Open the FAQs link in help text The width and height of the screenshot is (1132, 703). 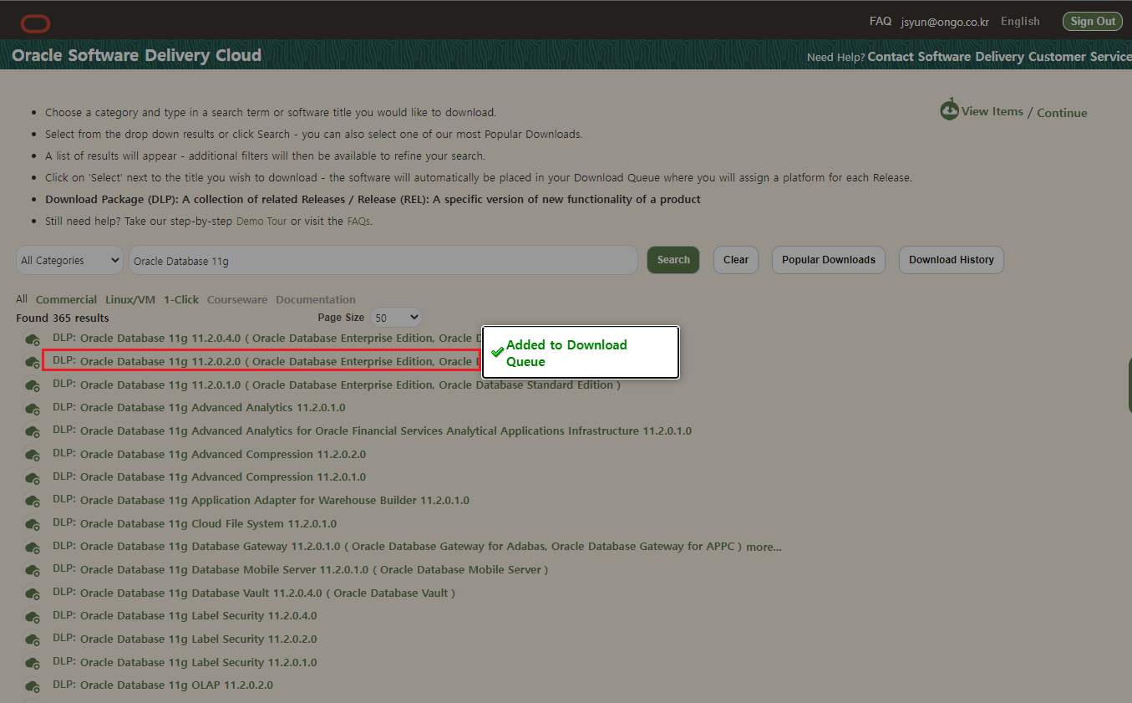pyautogui.click(x=359, y=222)
